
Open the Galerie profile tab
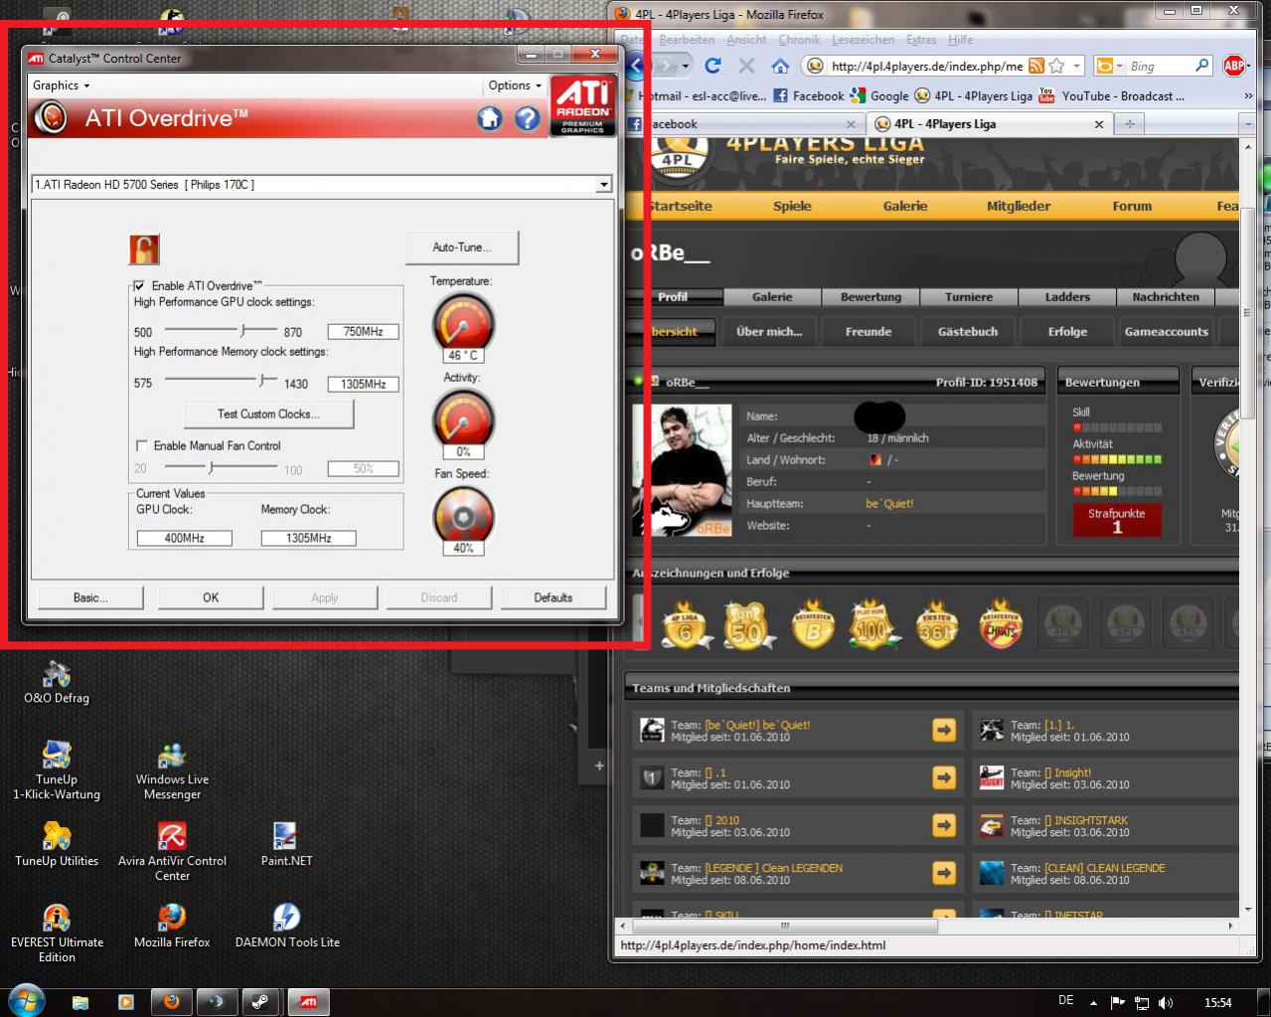pyautogui.click(x=772, y=296)
